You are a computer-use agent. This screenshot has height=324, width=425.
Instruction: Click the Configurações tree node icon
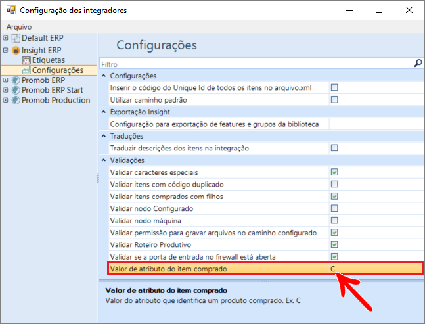coord(26,70)
